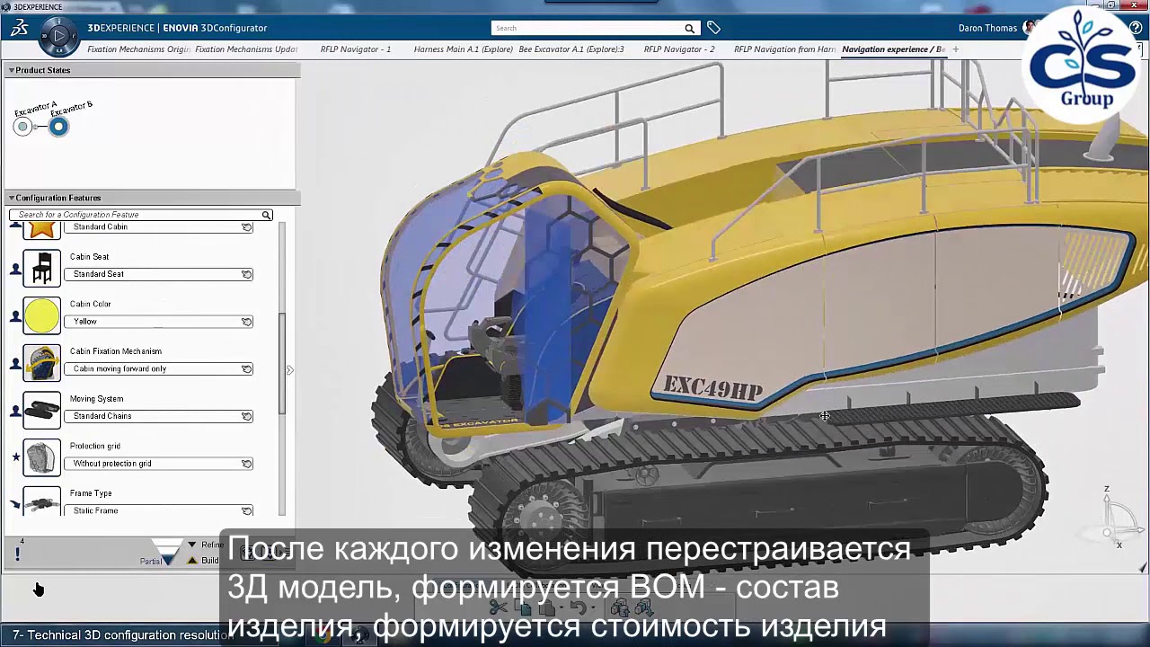Click the Dassault 3DS logo icon

[x=19, y=28]
